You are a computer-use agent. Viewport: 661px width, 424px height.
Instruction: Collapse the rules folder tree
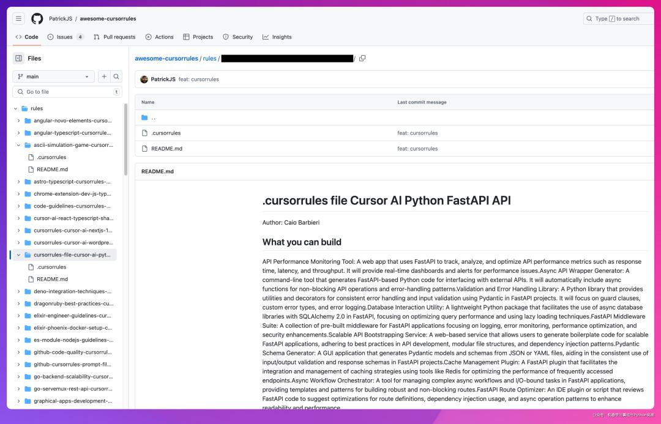click(16, 108)
